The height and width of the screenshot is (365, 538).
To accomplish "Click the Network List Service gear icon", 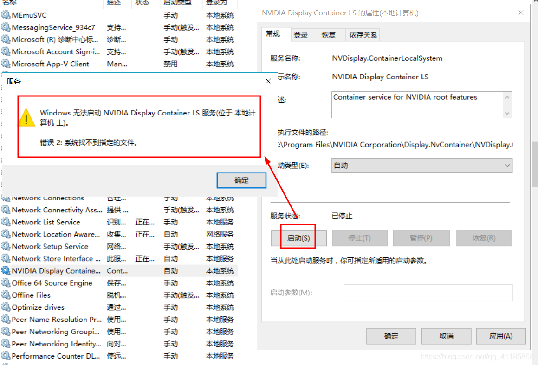I will pyautogui.click(x=6, y=222).
